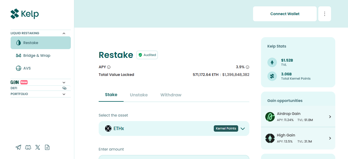Screen dimensions: 348x159
Task: Open the three-dot more options menu
Action: pyautogui.click(x=325, y=14)
